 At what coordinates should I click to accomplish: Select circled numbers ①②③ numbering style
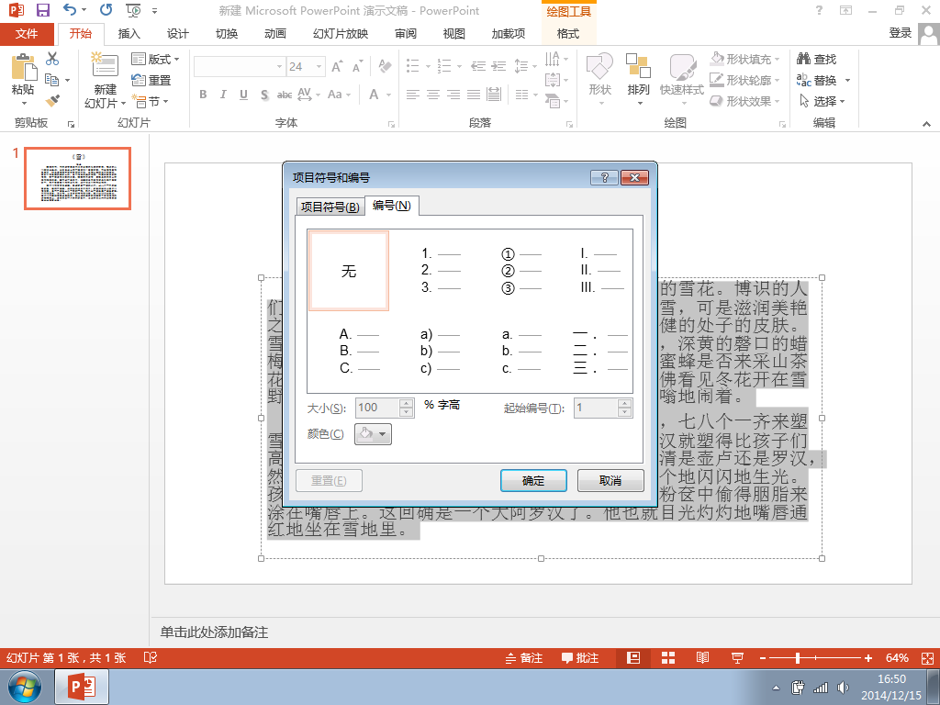pyautogui.click(x=521, y=271)
